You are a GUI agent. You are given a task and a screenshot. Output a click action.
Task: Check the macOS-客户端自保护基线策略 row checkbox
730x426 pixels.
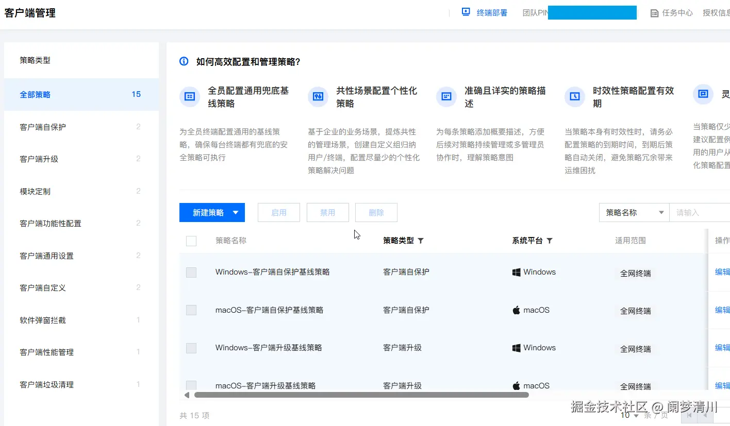click(191, 310)
